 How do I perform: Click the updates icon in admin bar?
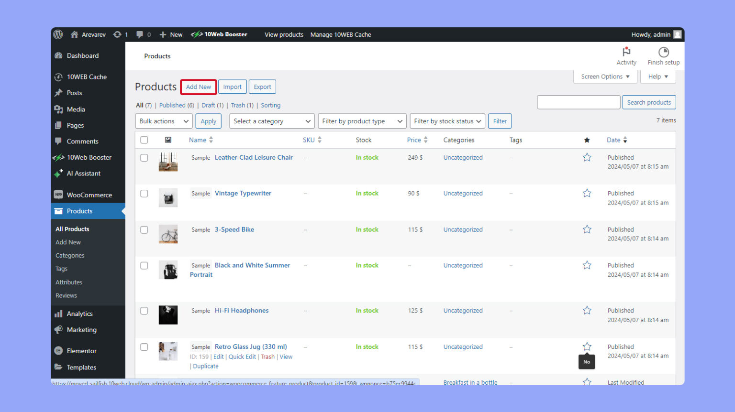117,34
